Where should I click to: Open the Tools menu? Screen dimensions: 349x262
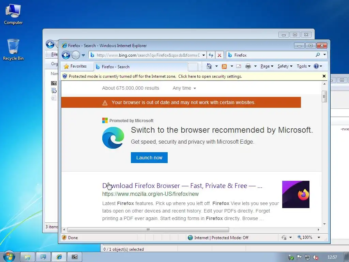pyautogui.click(x=304, y=66)
